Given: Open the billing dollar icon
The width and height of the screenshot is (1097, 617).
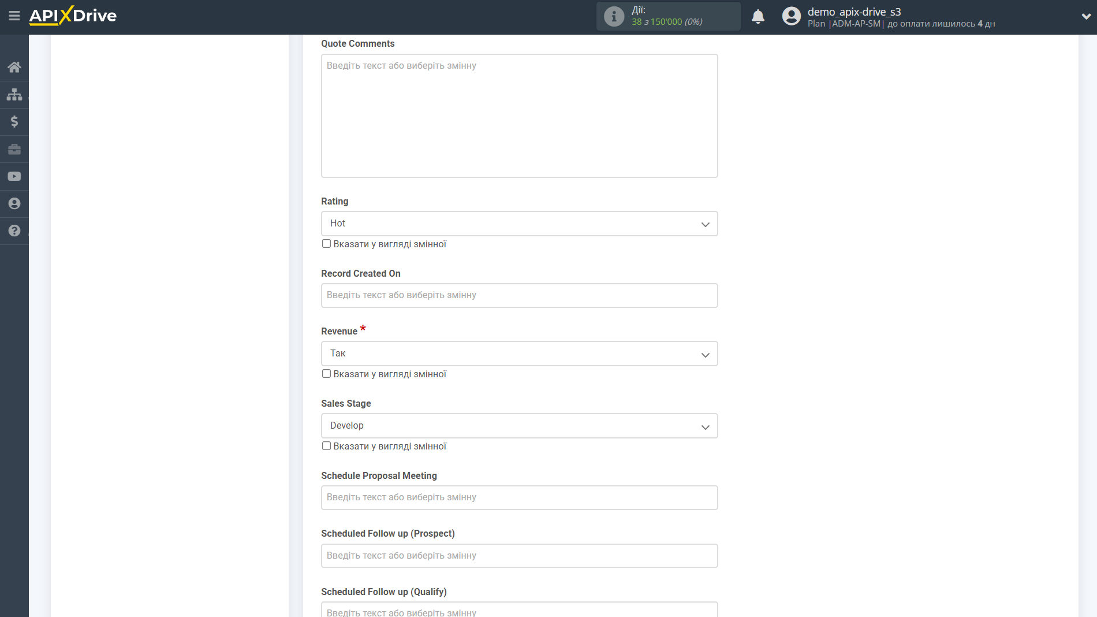Looking at the screenshot, I should (x=14, y=121).
